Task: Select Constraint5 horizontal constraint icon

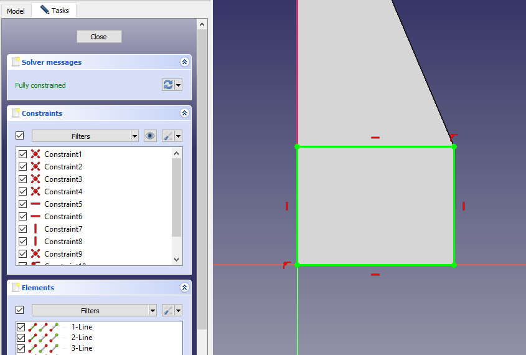Action: coord(35,204)
